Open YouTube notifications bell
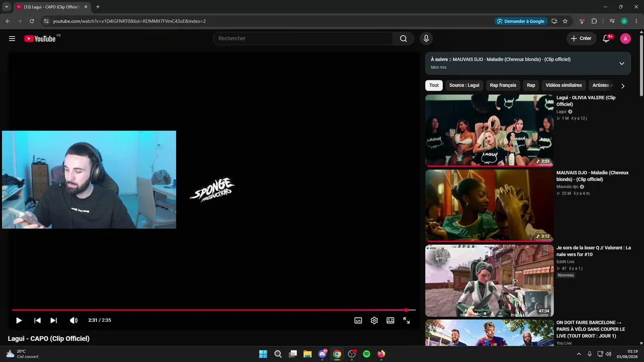This screenshot has width=644, height=362. tap(606, 39)
